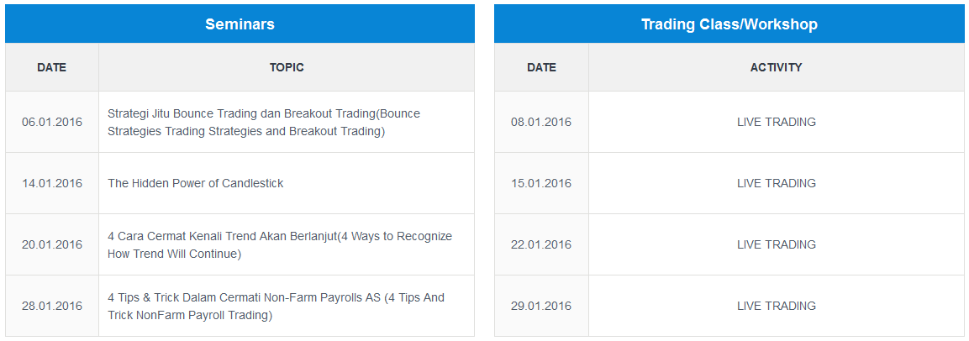The image size is (969, 341).
Task: Select the 20.01.2016 seminar date
Action: click(x=52, y=245)
